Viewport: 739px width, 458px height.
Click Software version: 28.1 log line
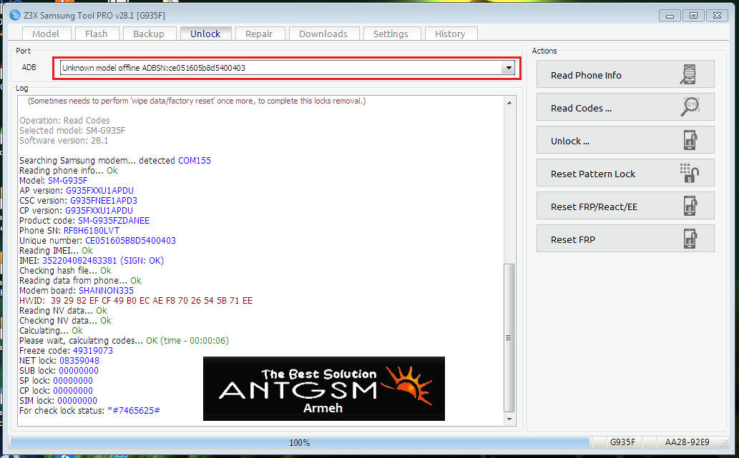coord(64,140)
